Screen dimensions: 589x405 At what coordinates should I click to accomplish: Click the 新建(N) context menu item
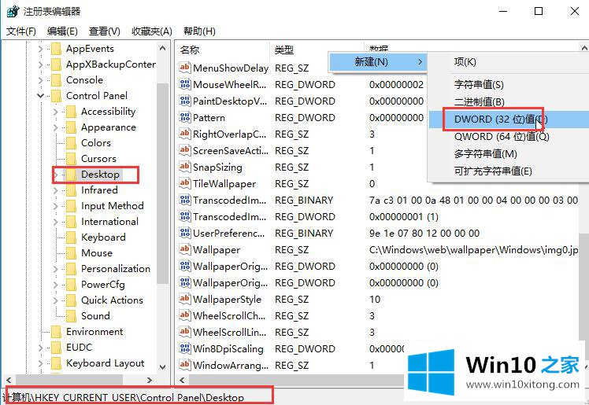(378, 61)
